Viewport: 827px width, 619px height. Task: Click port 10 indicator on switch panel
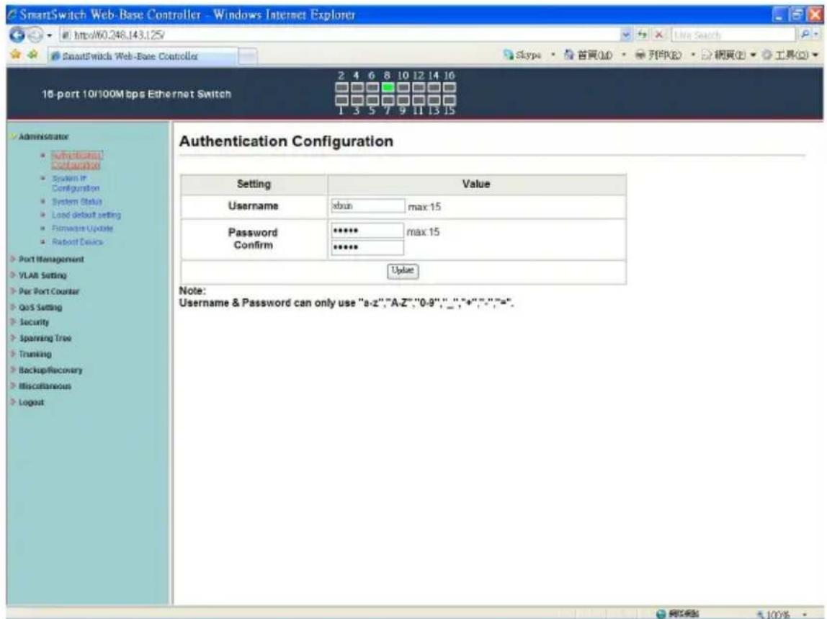403,87
